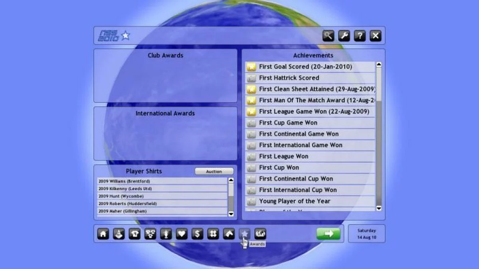Click the horse icon in bottom toolbar
The height and width of the screenshot is (269, 479).
[x=229, y=234]
